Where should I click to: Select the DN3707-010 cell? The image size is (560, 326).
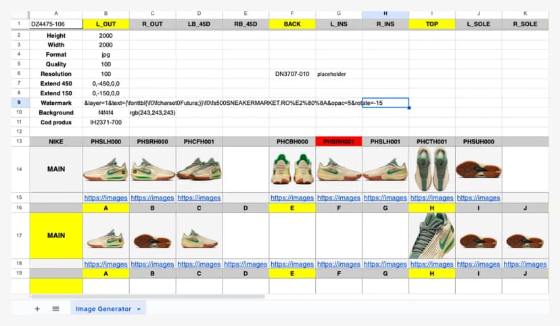click(291, 74)
